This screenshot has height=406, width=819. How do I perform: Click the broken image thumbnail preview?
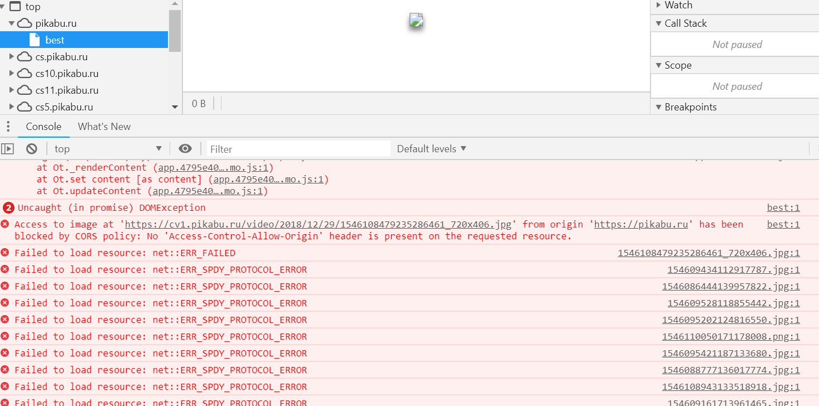tap(416, 21)
